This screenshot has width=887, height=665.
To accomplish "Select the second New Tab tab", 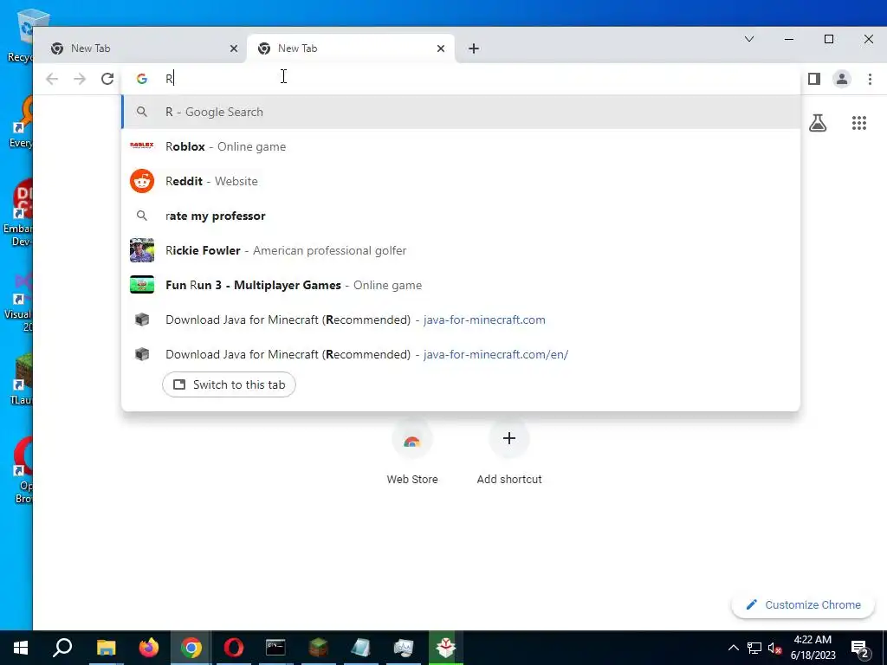I will pos(351,48).
